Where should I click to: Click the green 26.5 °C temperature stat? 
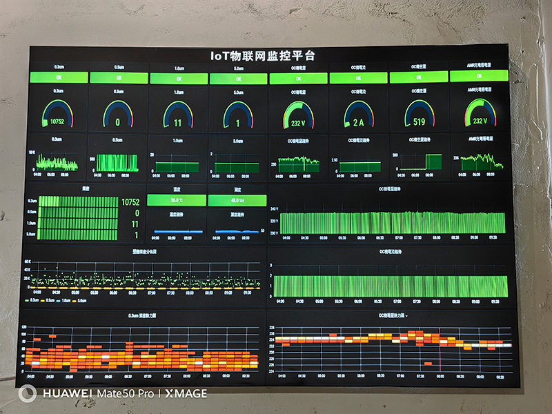click(x=177, y=200)
